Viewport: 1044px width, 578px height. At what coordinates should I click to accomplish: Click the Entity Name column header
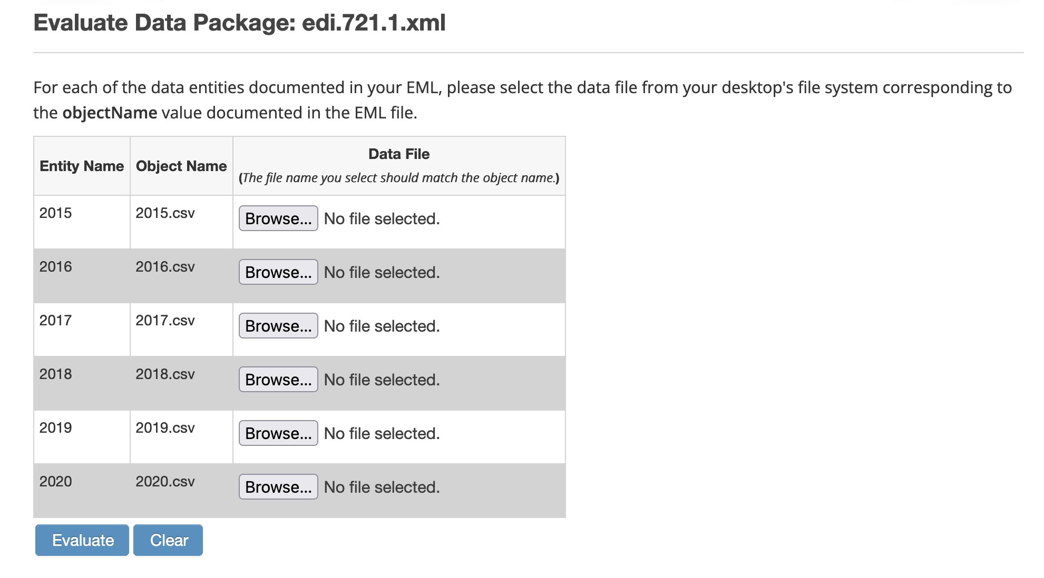[82, 166]
